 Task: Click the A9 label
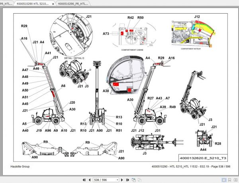point(56,130)
